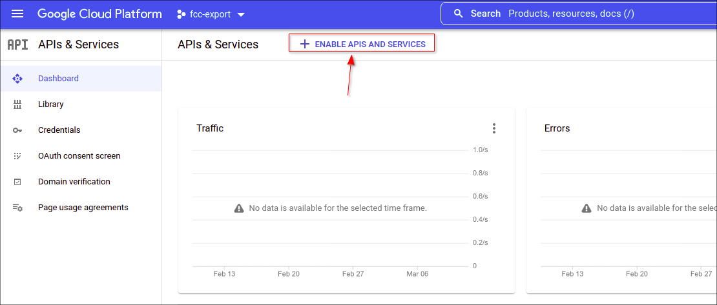Expand the fcc-export project selector
The height and width of the screenshot is (305, 717).
click(211, 14)
